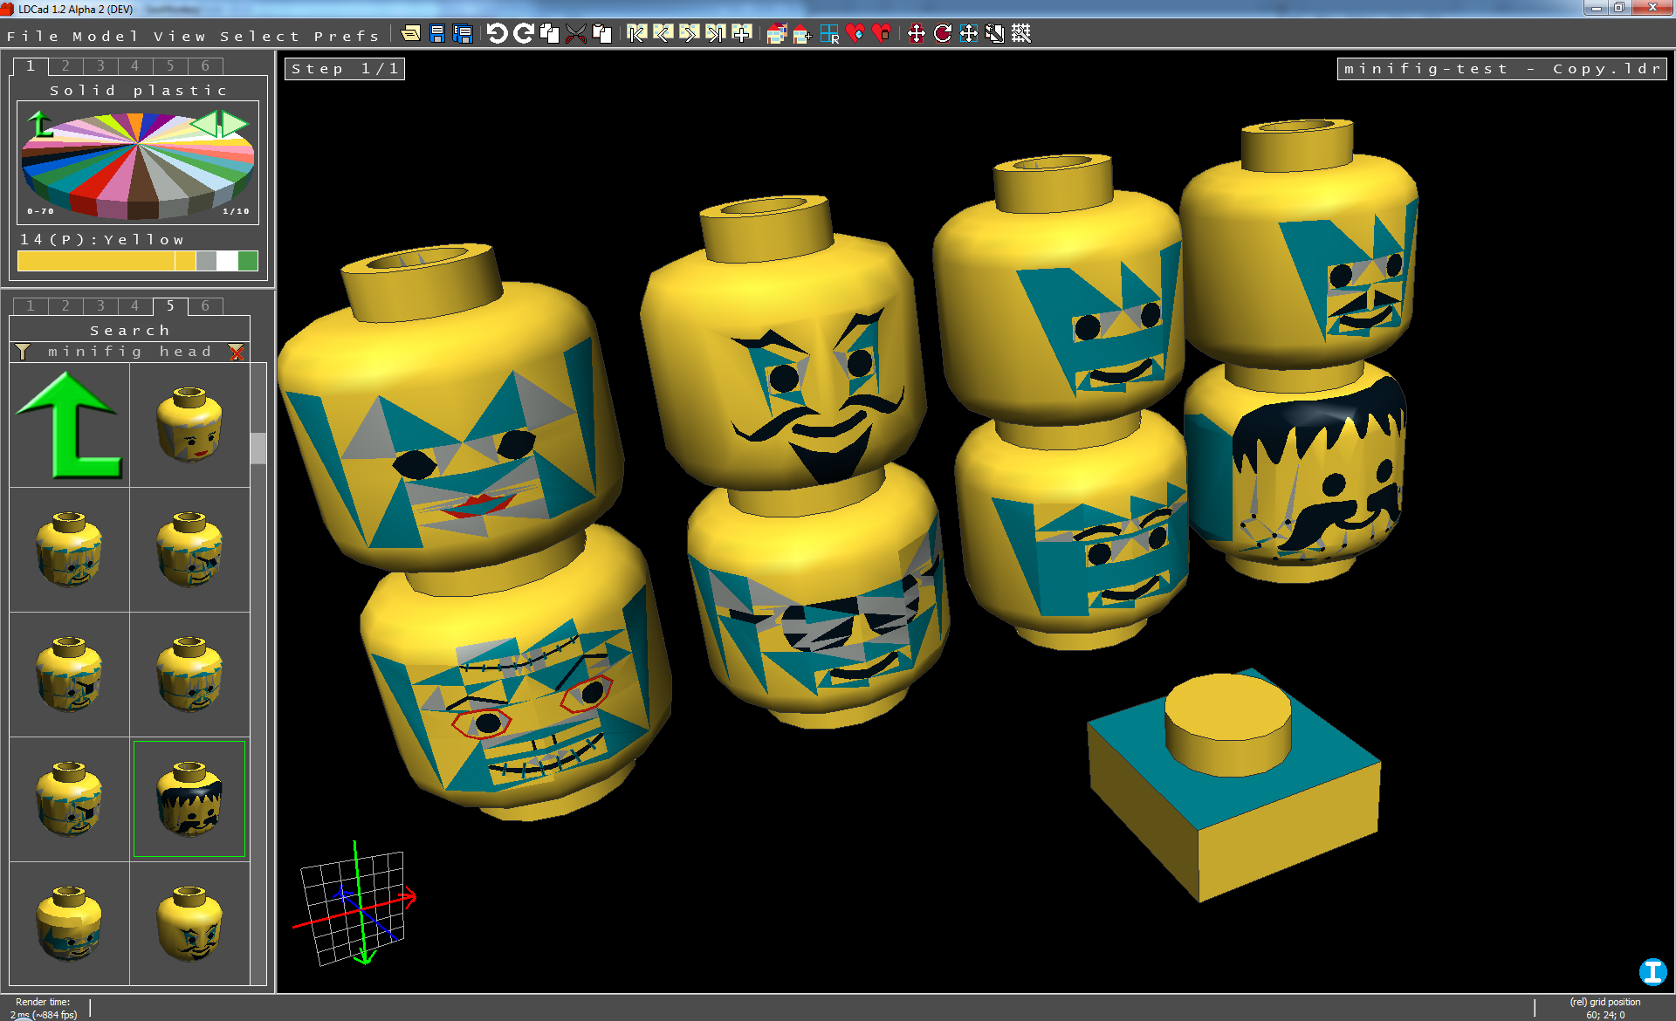Clear the minifig head search filter
Image resolution: width=1676 pixels, height=1021 pixels.
237,353
